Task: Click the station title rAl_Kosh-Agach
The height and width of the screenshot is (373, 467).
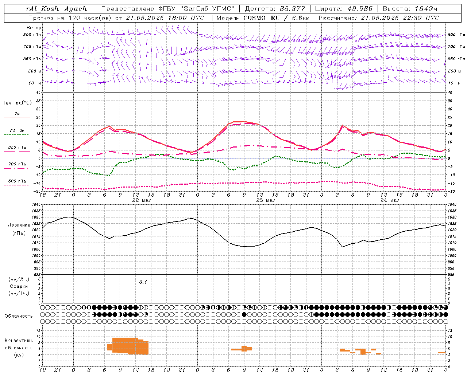Action: coord(57,9)
